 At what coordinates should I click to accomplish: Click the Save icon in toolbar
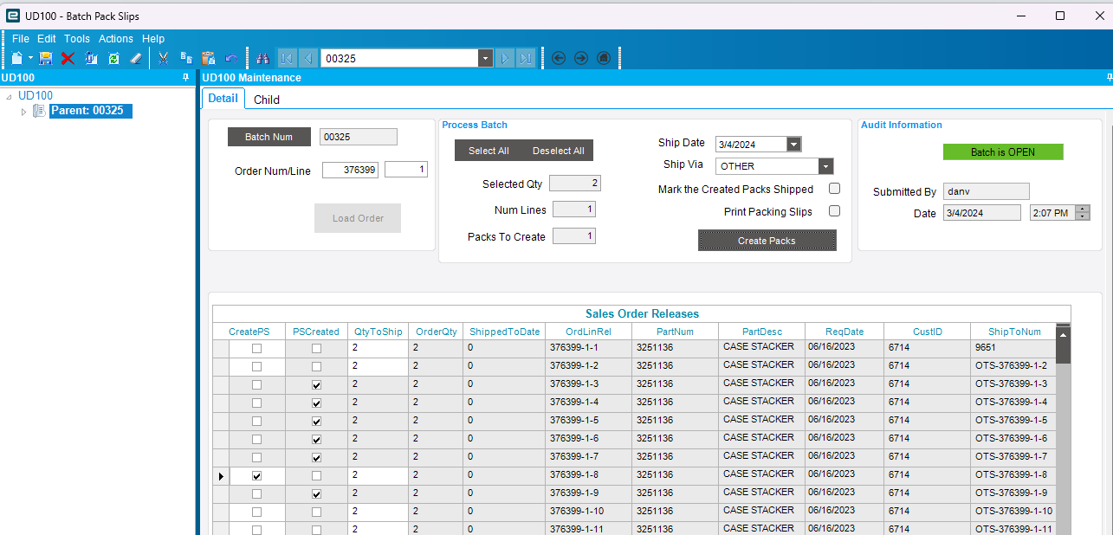click(x=46, y=58)
